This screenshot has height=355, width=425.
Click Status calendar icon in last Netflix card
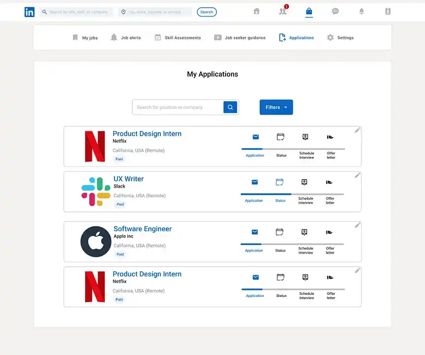coord(281,277)
